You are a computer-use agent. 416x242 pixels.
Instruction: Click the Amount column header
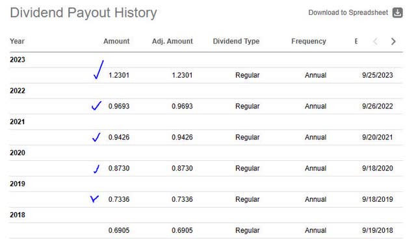point(116,42)
